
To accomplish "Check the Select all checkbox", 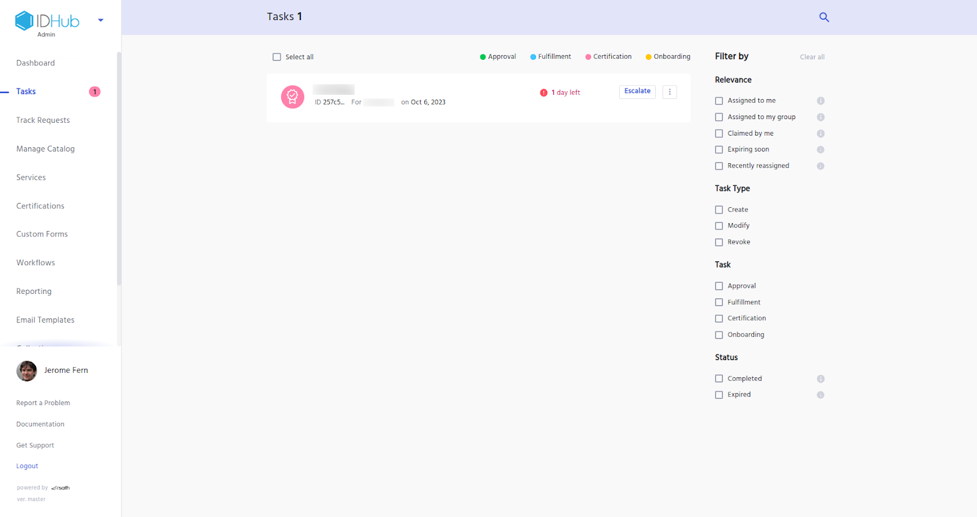I will (277, 57).
